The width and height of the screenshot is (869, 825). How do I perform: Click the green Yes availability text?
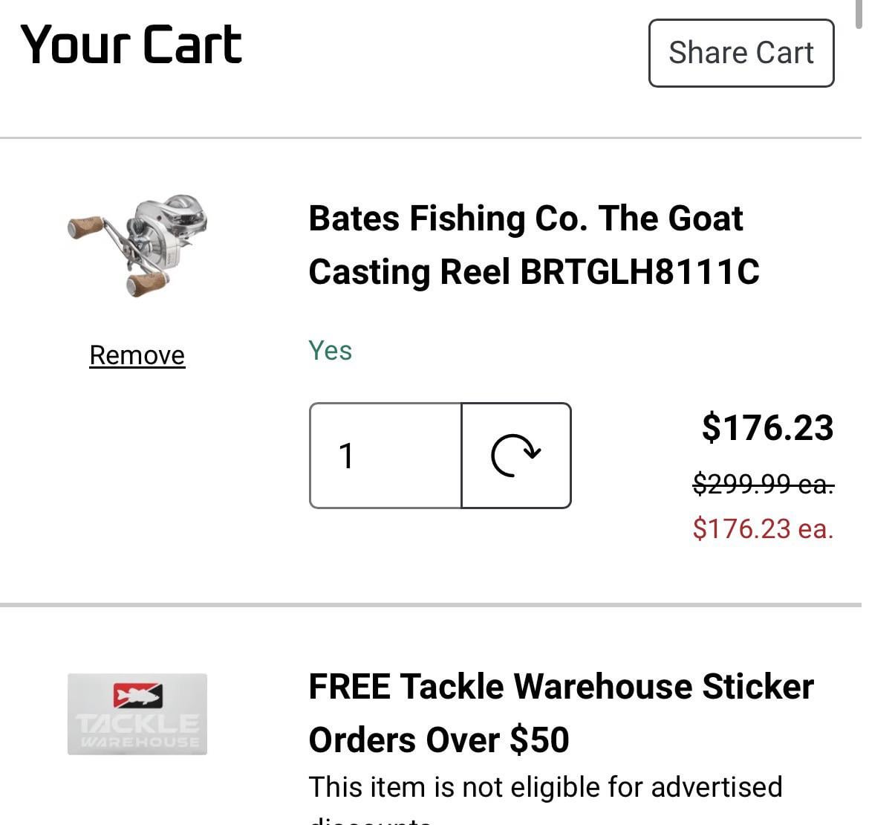[x=330, y=350]
